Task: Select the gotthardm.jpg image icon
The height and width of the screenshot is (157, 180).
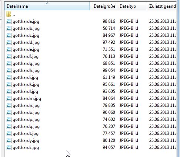Action: click(9, 98)
